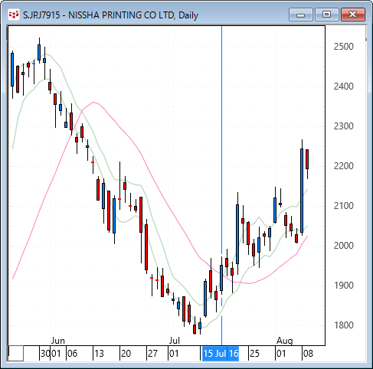
Task: Select the 2100 price scale label
Action: click(343, 206)
